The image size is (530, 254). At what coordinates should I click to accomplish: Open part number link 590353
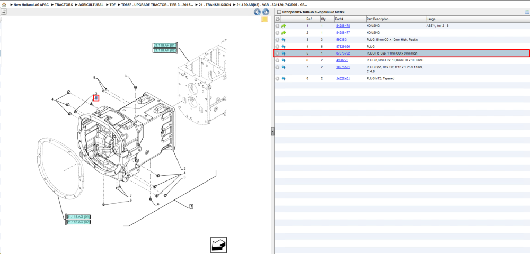point(341,40)
